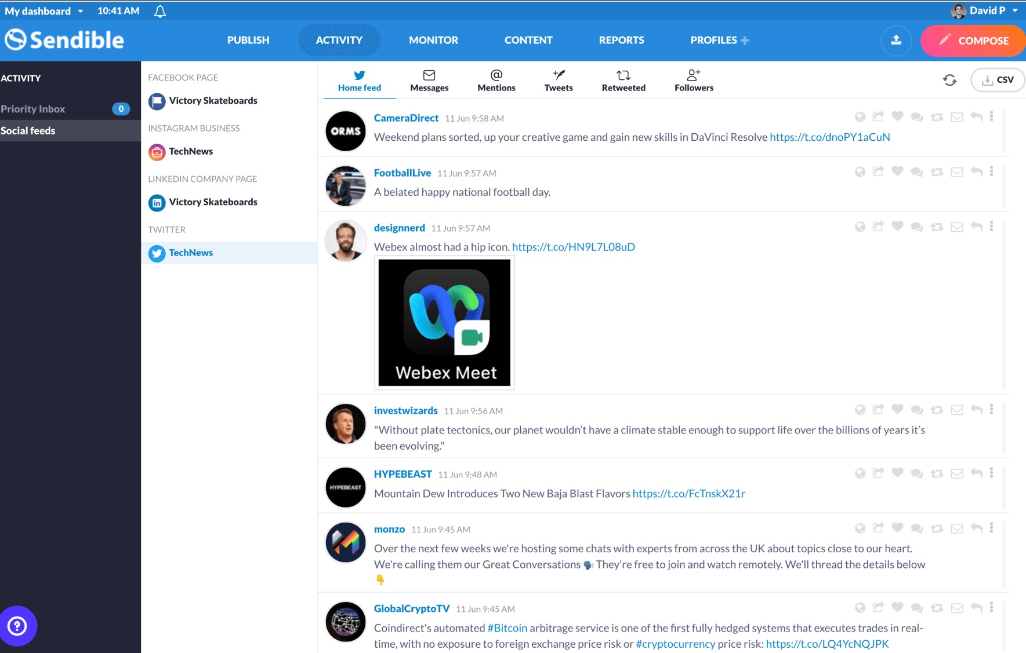Retweet the FootballLive tweet
The image size is (1026, 653).
coord(937,172)
